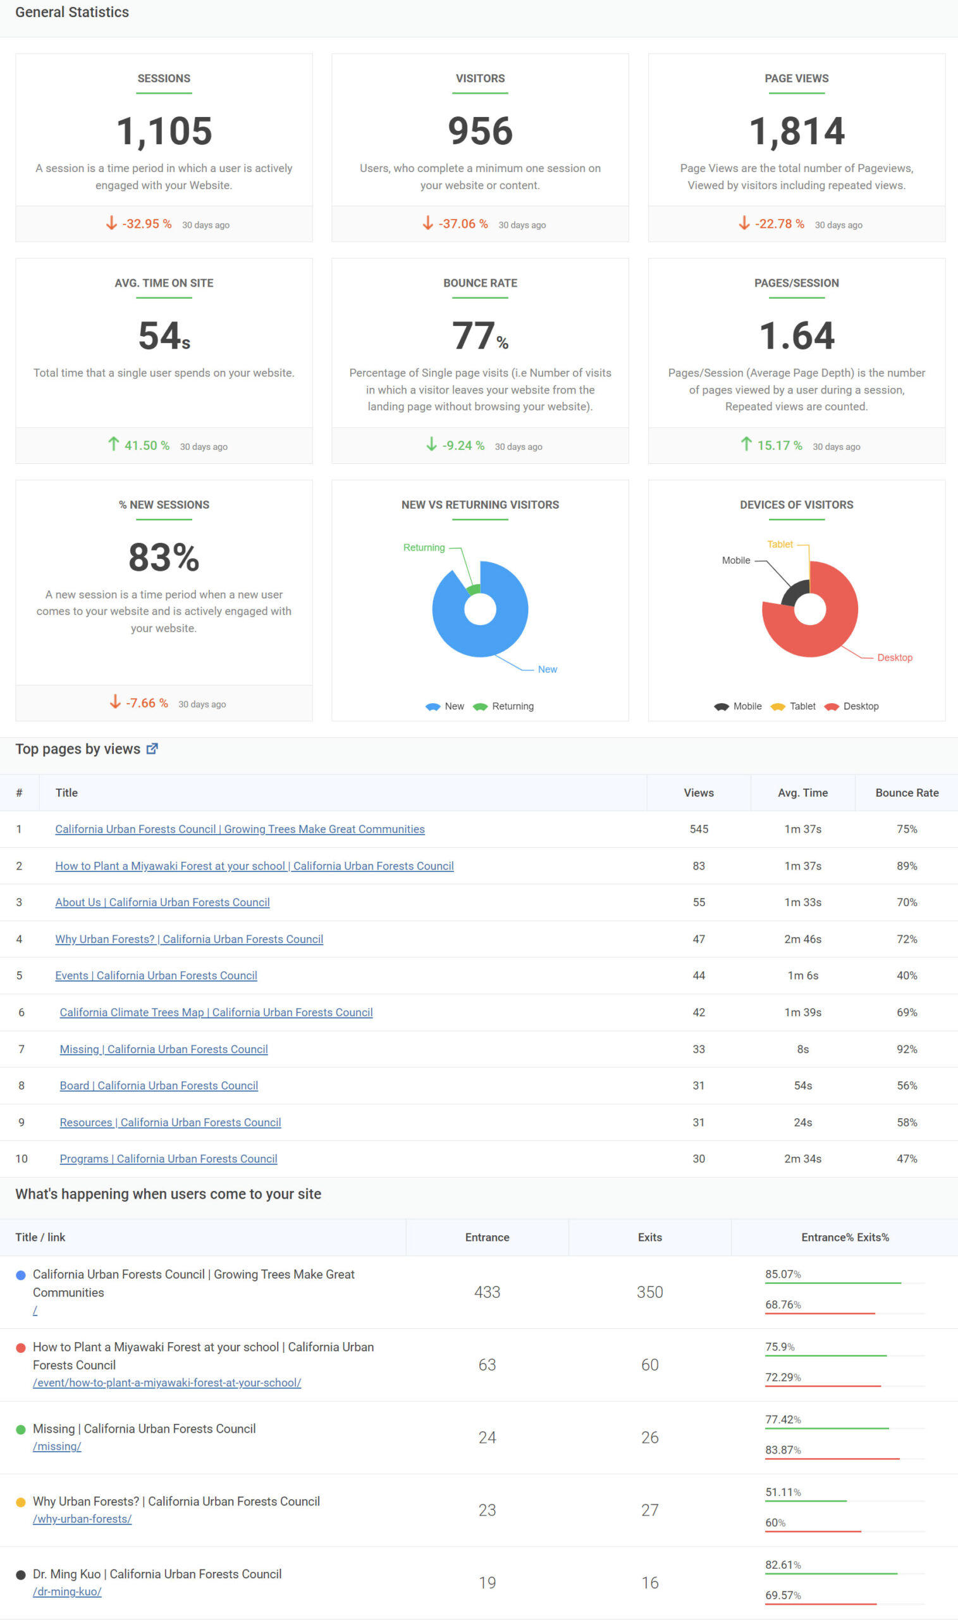Click the 433 entrance count

[488, 1292]
